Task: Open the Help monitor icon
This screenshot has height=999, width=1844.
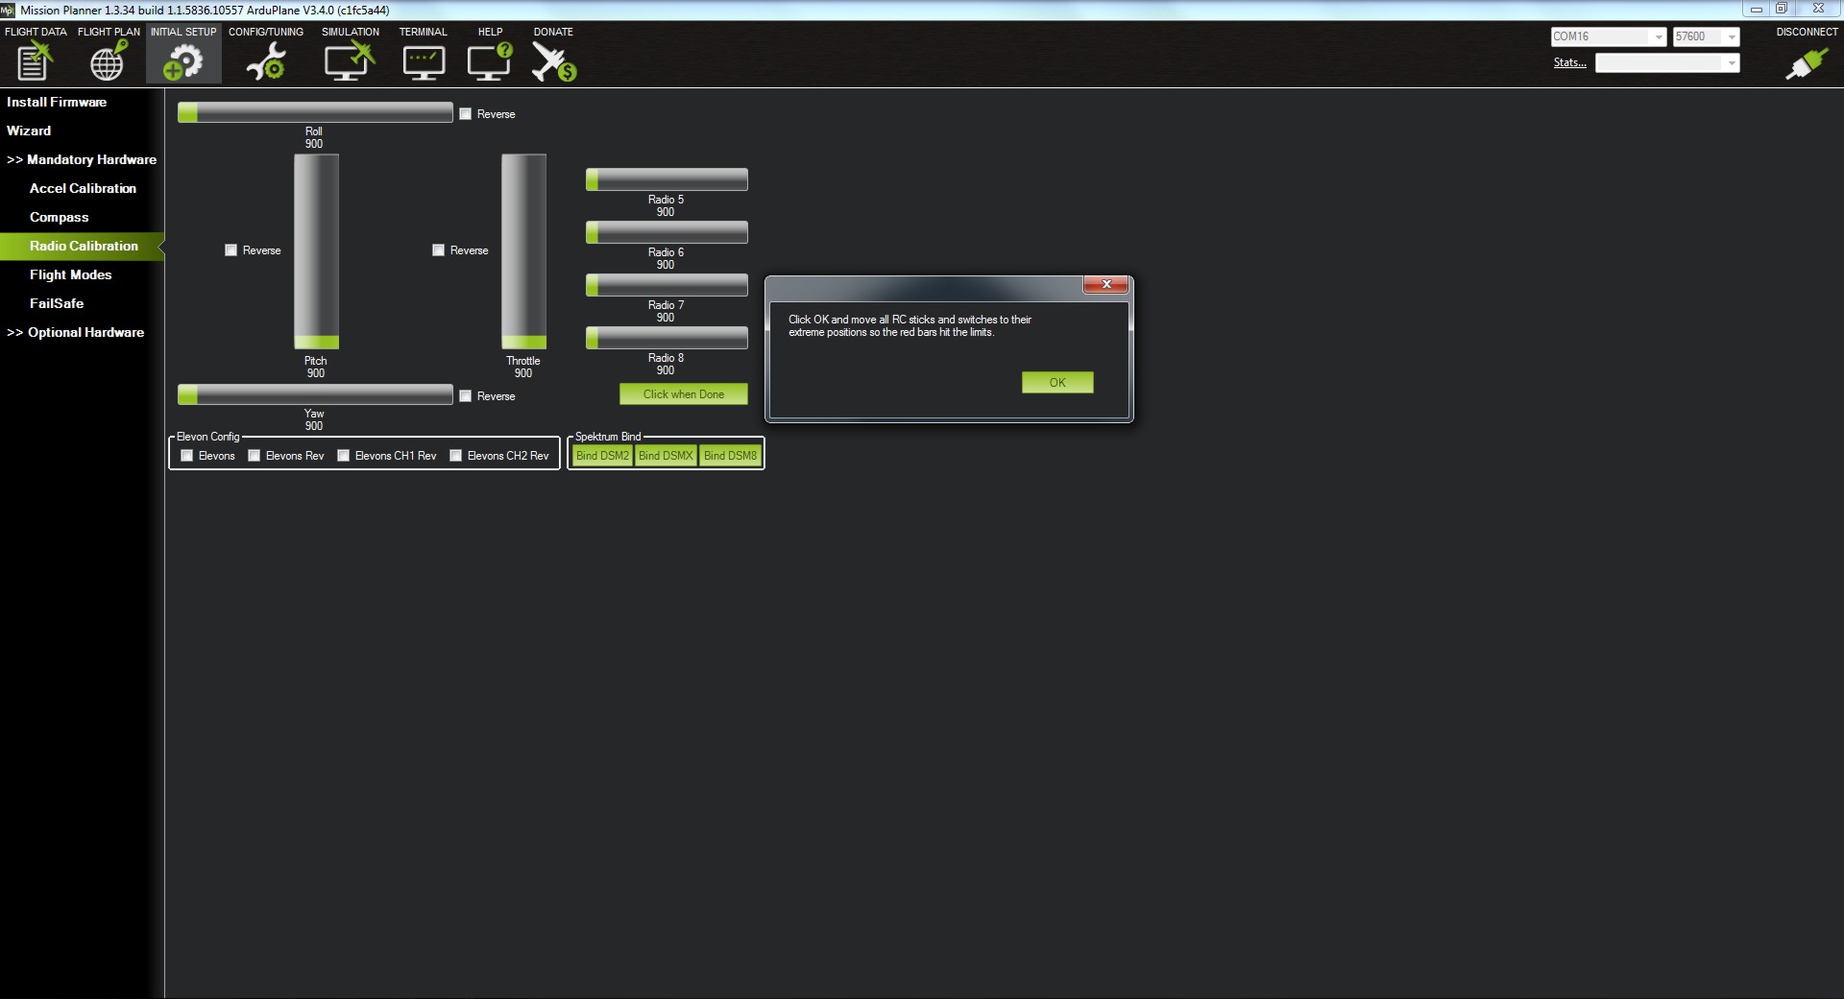Action: 489,62
